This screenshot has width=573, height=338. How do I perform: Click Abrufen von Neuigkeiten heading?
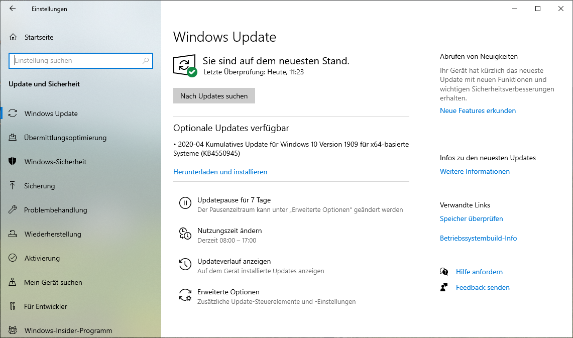coord(479,56)
